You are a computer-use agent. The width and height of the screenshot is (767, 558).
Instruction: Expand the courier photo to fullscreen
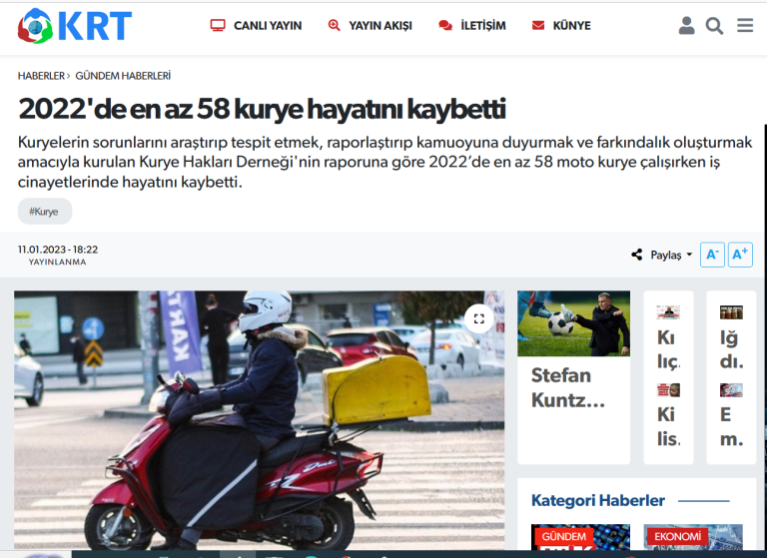[479, 318]
